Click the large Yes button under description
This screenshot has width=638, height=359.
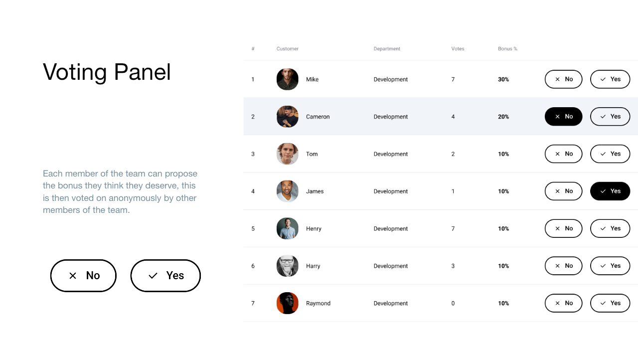pos(165,276)
